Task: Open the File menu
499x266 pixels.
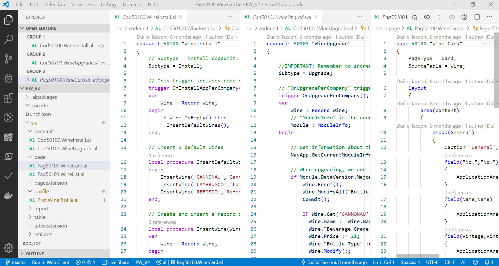Action: (20, 4)
